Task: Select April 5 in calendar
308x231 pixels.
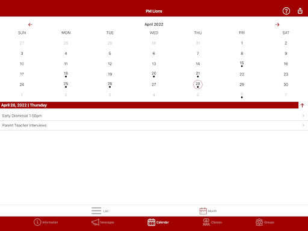Action: coord(109,54)
